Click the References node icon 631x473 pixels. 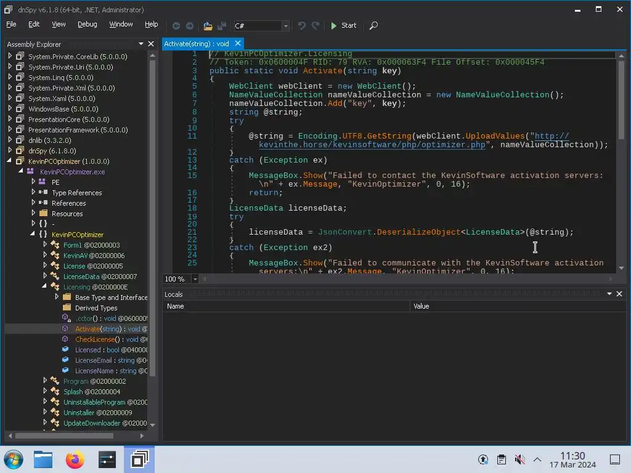[43, 203]
